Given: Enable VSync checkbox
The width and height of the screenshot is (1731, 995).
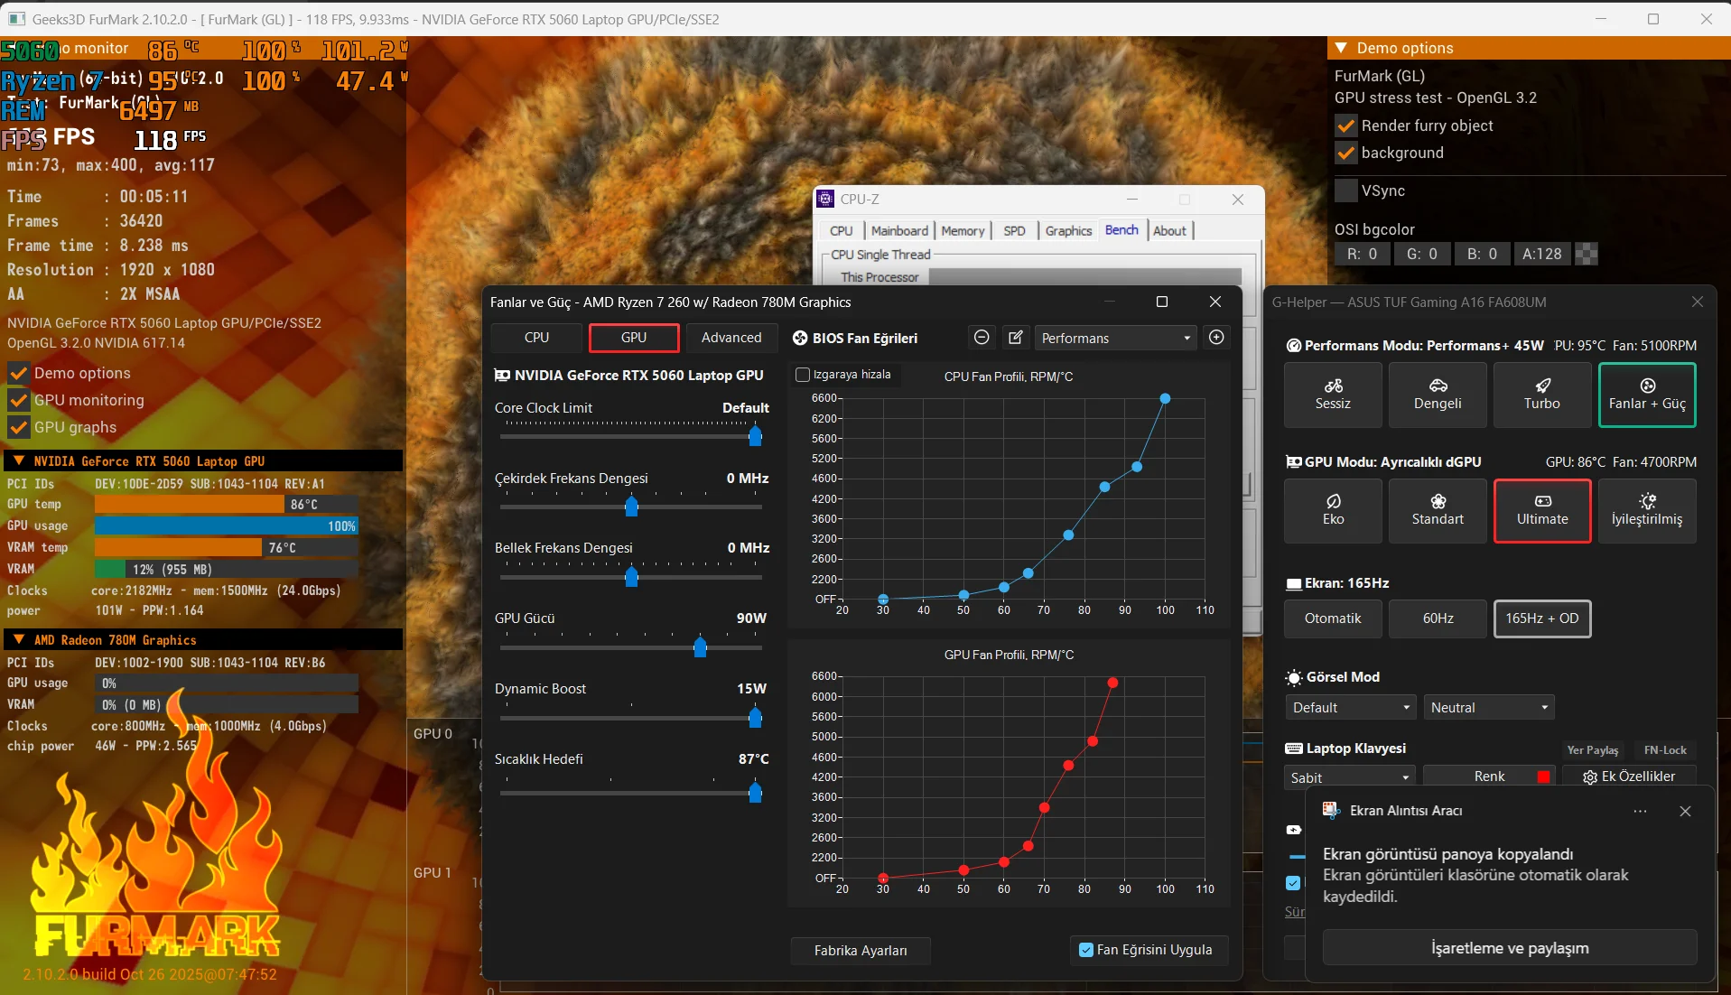Looking at the screenshot, I should click(x=1345, y=191).
